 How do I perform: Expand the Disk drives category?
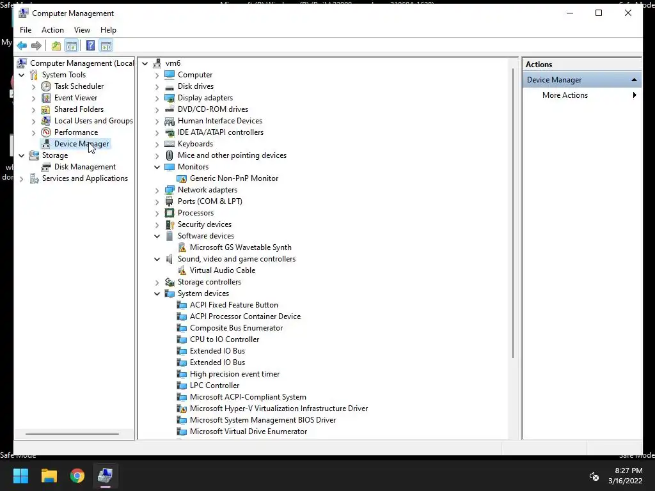point(157,87)
